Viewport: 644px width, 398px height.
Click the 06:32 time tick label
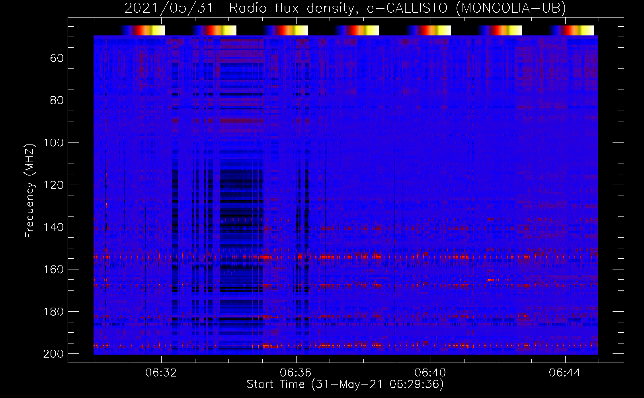click(x=161, y=373)
